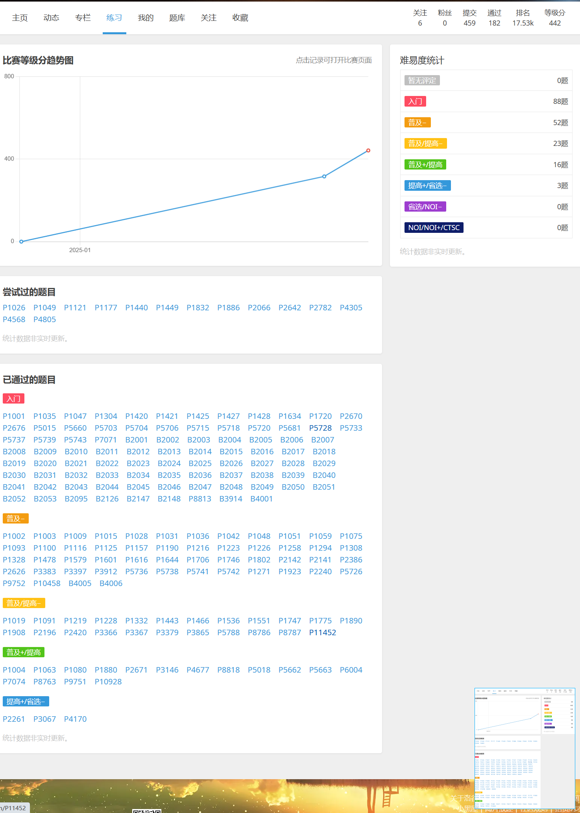Open attempted problem P2066
Image resolution: width=580 pixels, height=813 pixels.
pos(259,308)
